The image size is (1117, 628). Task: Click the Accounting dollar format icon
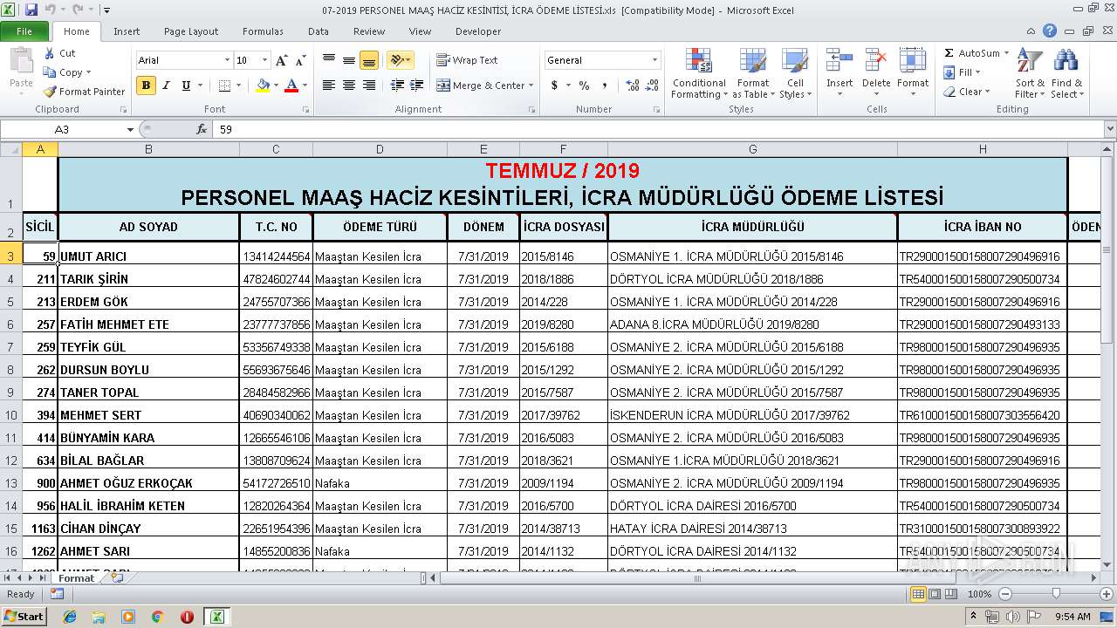[554, 85]
